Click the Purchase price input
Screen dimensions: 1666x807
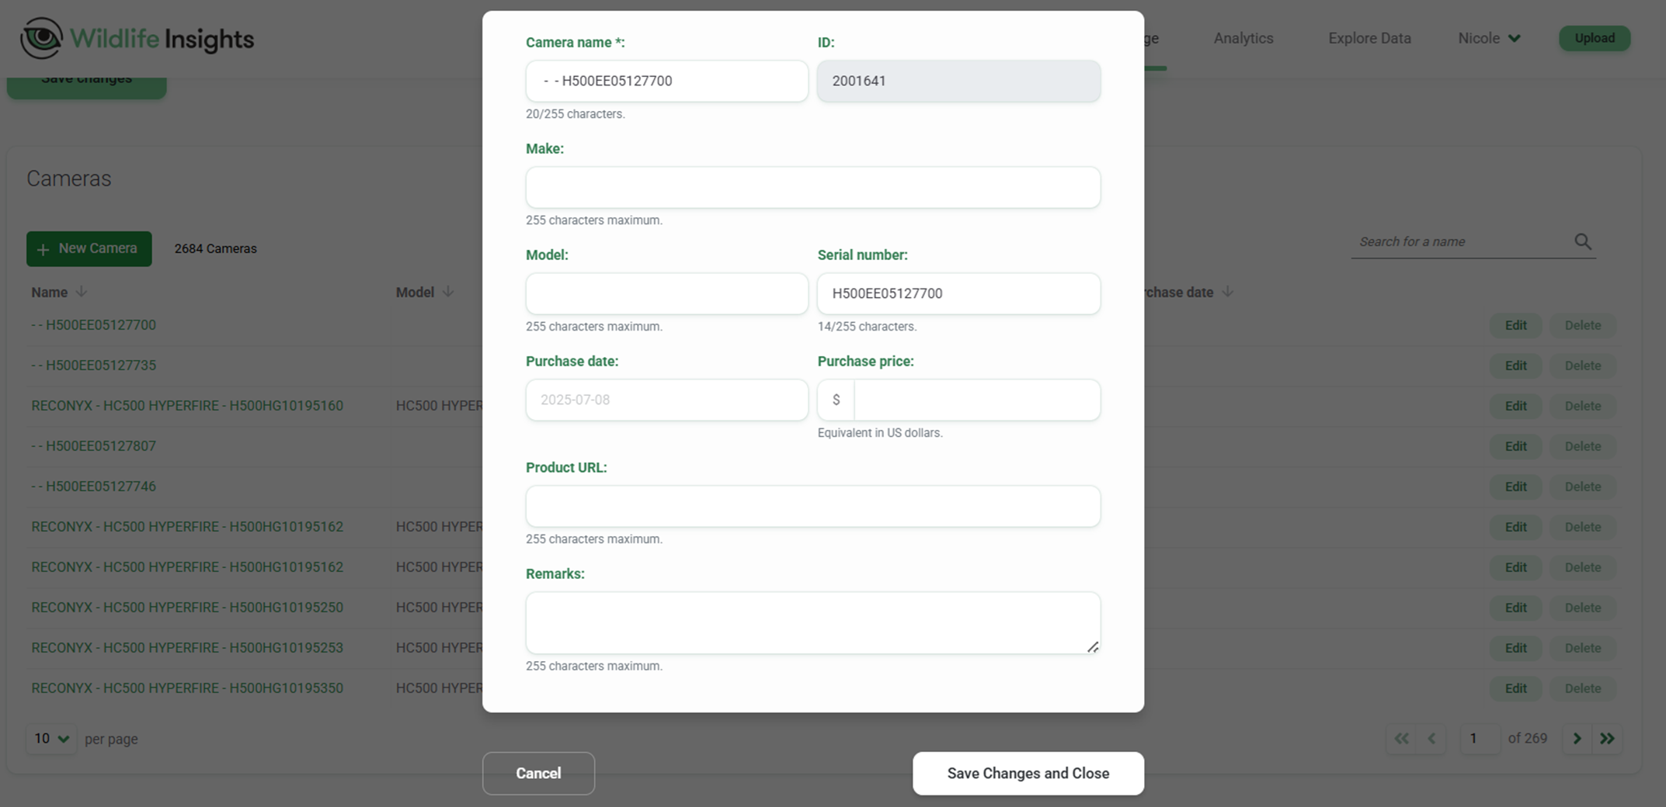point(976,400)
